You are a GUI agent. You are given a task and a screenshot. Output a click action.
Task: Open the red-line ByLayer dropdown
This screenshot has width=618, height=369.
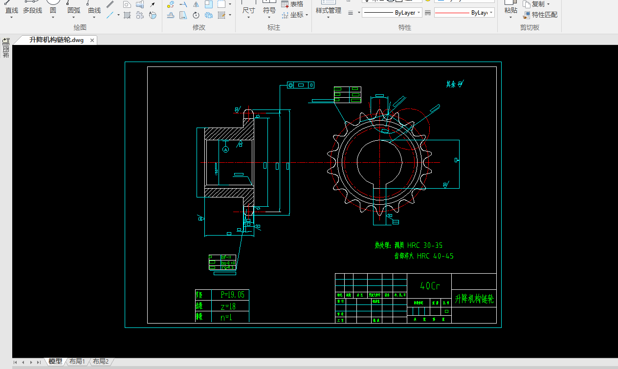coord(491,13)
